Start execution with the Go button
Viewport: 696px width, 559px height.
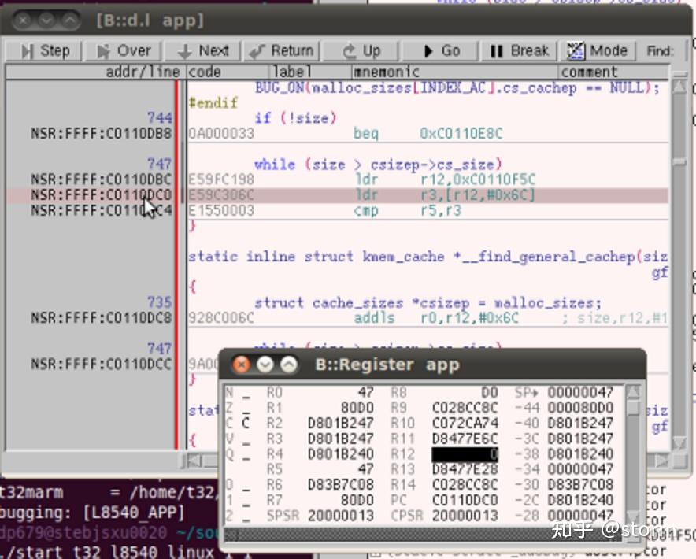coord(440,50)
